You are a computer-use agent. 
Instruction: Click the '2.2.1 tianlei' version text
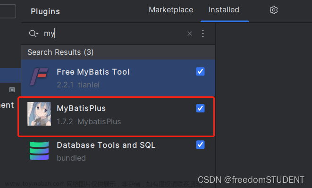78,85
